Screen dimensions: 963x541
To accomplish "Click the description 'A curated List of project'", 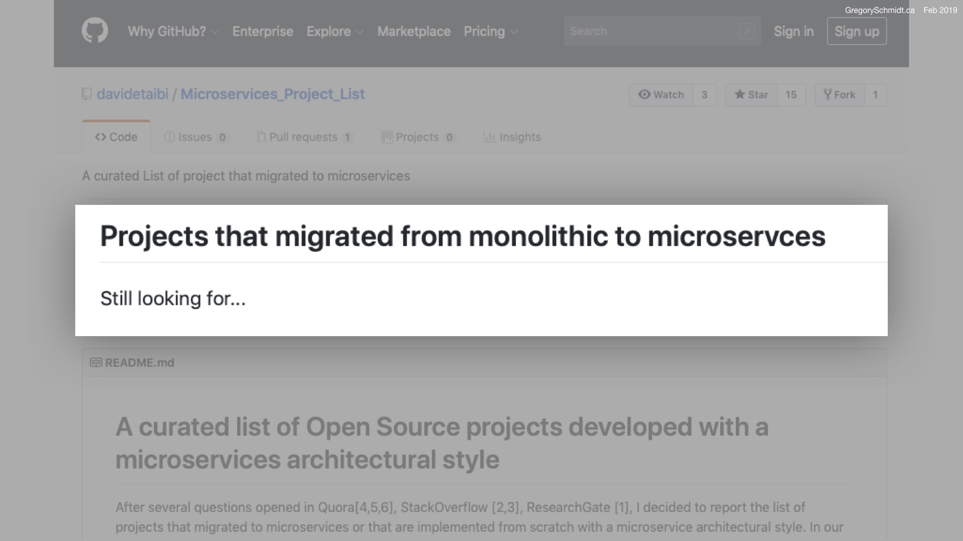I will [246, 176].
